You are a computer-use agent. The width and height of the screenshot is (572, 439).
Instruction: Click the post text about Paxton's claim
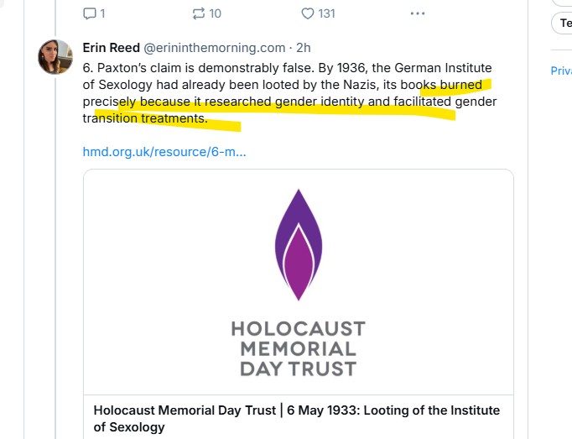click(285, 85)
